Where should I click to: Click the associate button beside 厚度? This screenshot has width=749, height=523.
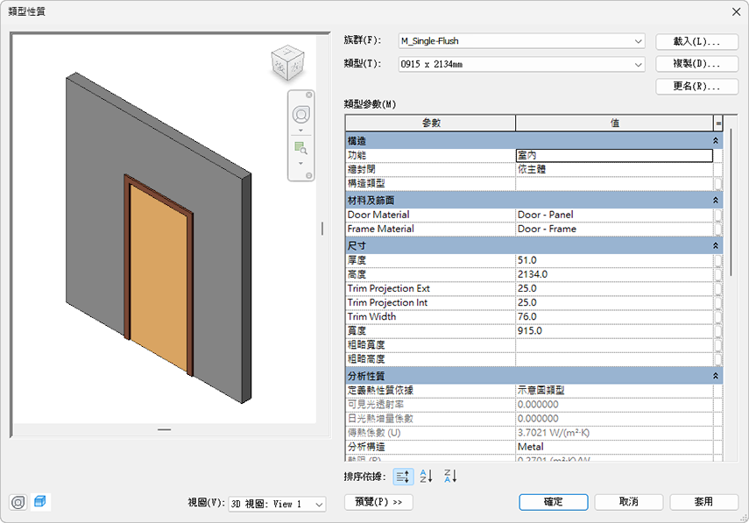coord(718,260)
